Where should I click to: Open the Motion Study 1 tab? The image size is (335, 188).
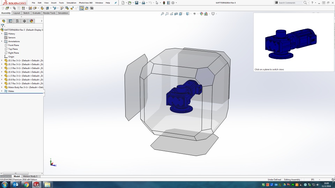coord(30,176)
